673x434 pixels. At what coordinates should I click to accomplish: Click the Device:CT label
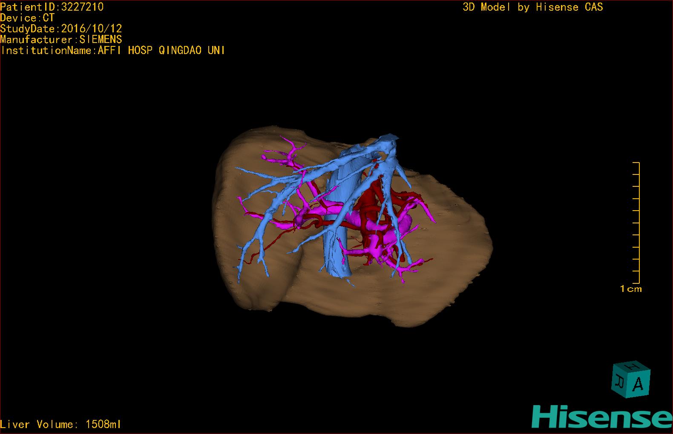point(27,18)
